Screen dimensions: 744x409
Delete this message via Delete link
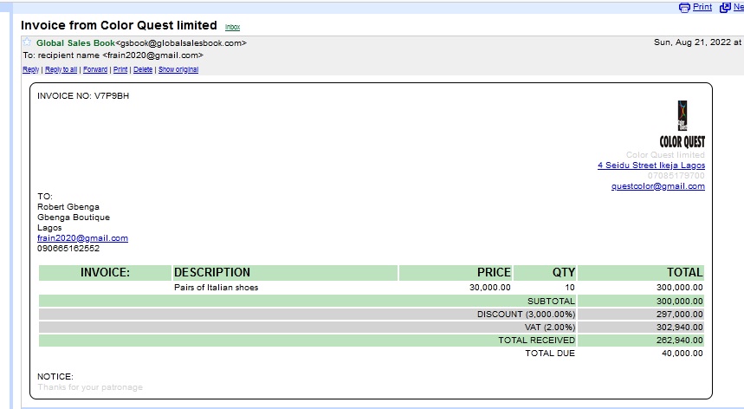point(143,69)
